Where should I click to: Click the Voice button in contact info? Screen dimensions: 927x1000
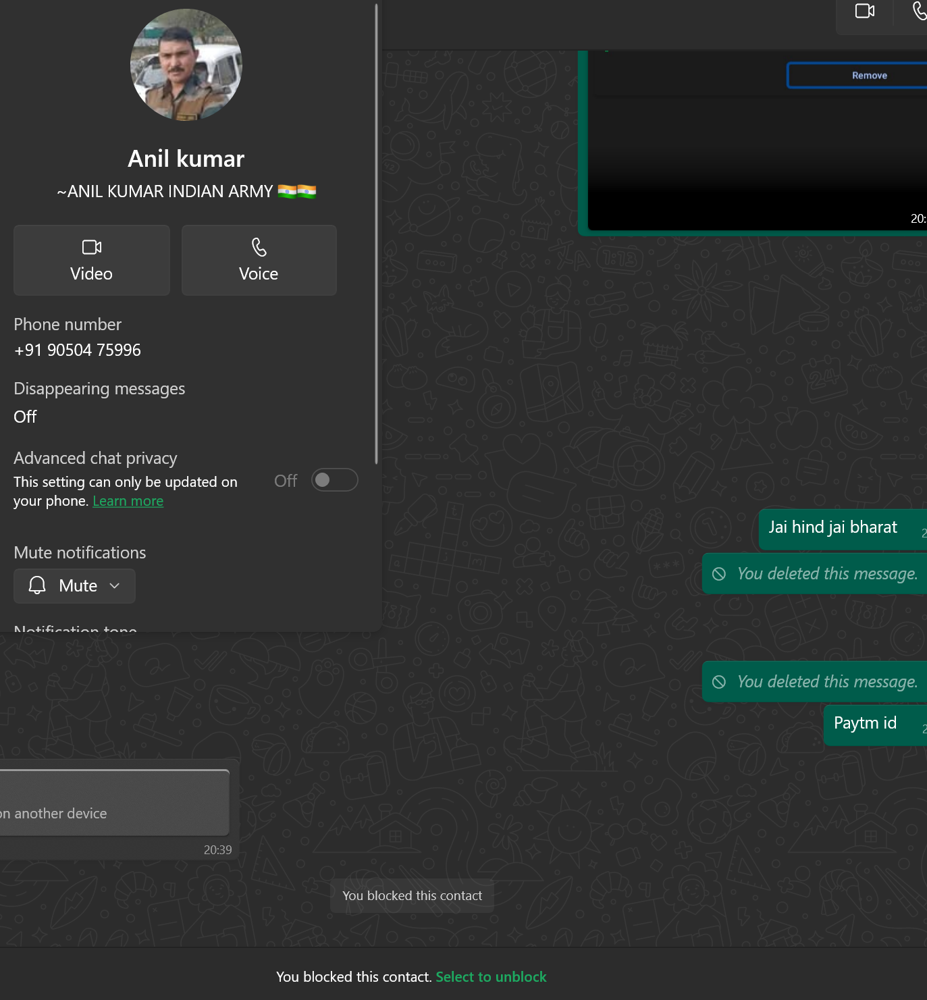(259, 260)
